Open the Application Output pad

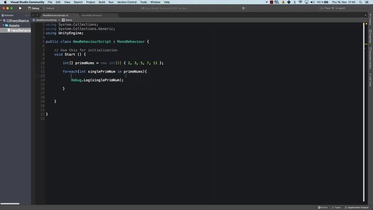357,208
